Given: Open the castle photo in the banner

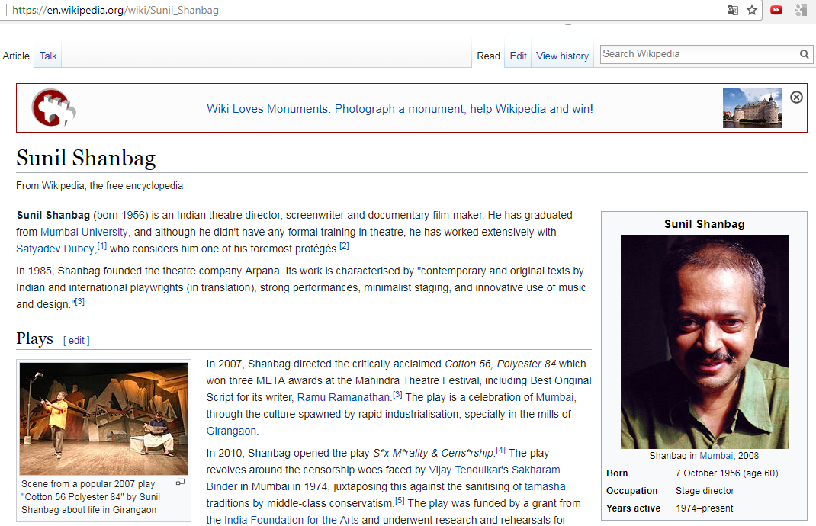Looking at the screenshot, I should [x=752, y=108].
